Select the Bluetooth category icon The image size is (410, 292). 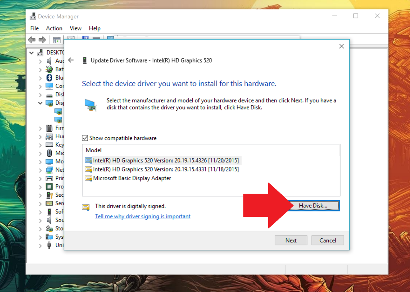50,78
